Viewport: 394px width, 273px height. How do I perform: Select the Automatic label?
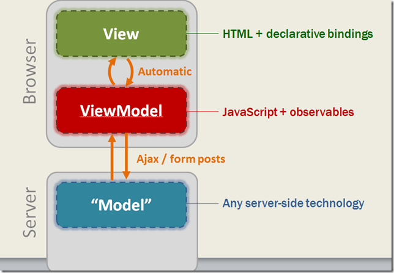point(165,72)
